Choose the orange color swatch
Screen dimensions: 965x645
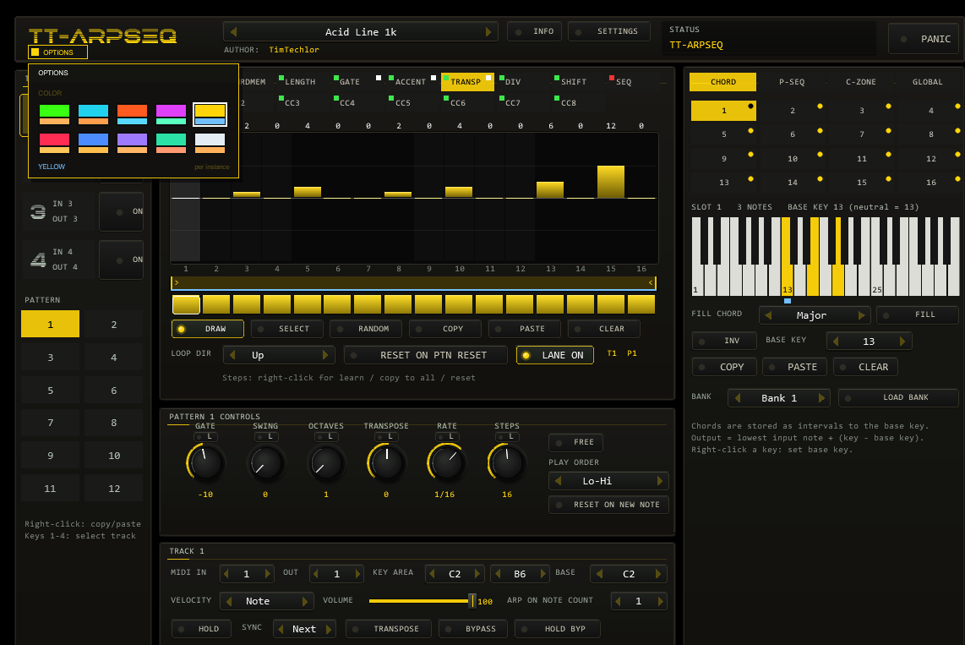(133, 114)
